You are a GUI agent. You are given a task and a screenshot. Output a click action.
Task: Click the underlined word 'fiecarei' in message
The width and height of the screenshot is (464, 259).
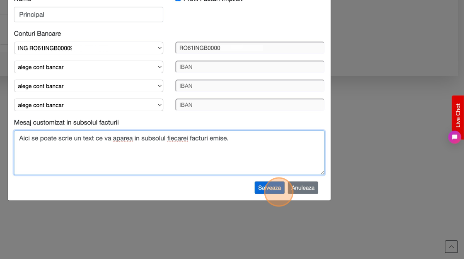coord(177,138)
